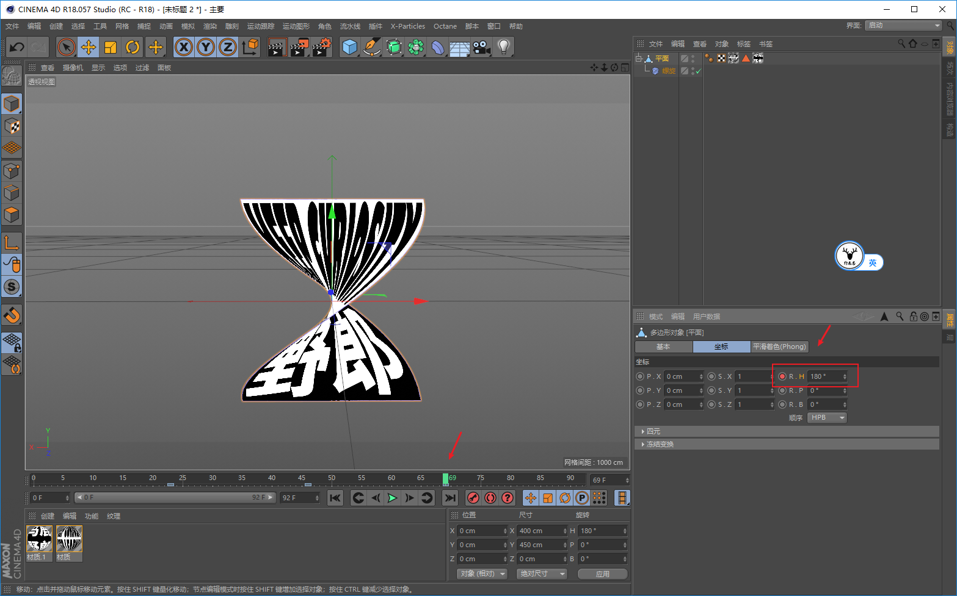Play the animation forward
This screenshot has height=596, width=957.
[392, 498]
